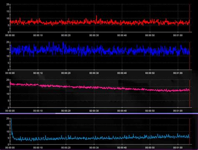The image size is (198, 150).
Task: Click the red end-marker line in red graph
Action: pos(190,18)
